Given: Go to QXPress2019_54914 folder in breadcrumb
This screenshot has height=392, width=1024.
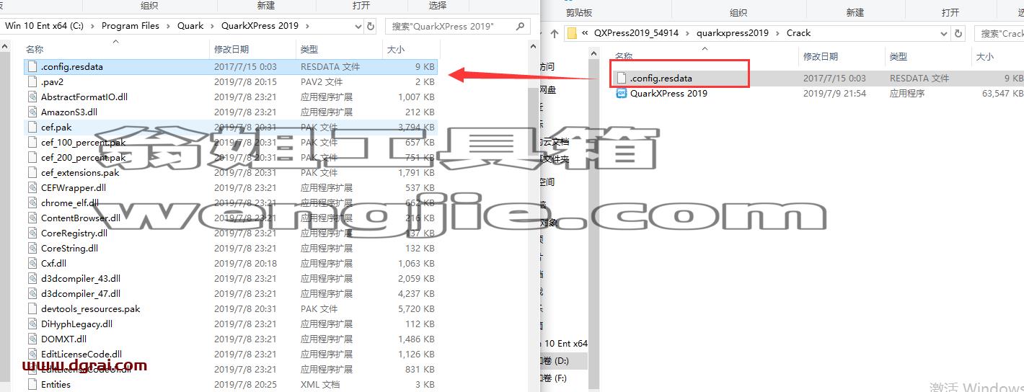Looking at the screenshot, I should (x=637, y=33).
